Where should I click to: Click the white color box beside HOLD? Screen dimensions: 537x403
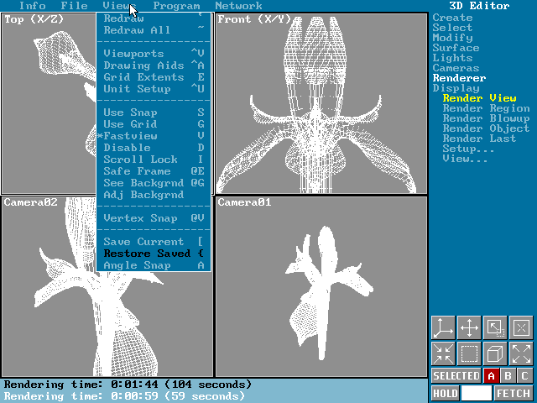coord(476,393)
